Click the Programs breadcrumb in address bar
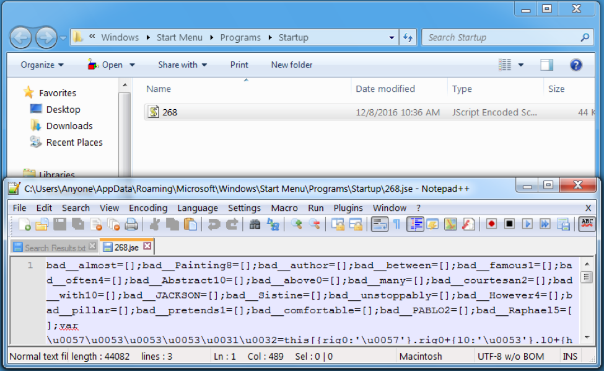 click(x=240, y=37)
